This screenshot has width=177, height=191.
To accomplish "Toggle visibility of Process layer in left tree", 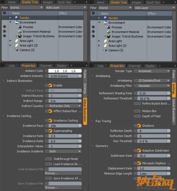I will 5,27.
